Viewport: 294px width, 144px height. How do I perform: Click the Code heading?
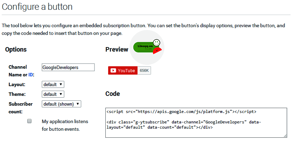tap(112, 93)
